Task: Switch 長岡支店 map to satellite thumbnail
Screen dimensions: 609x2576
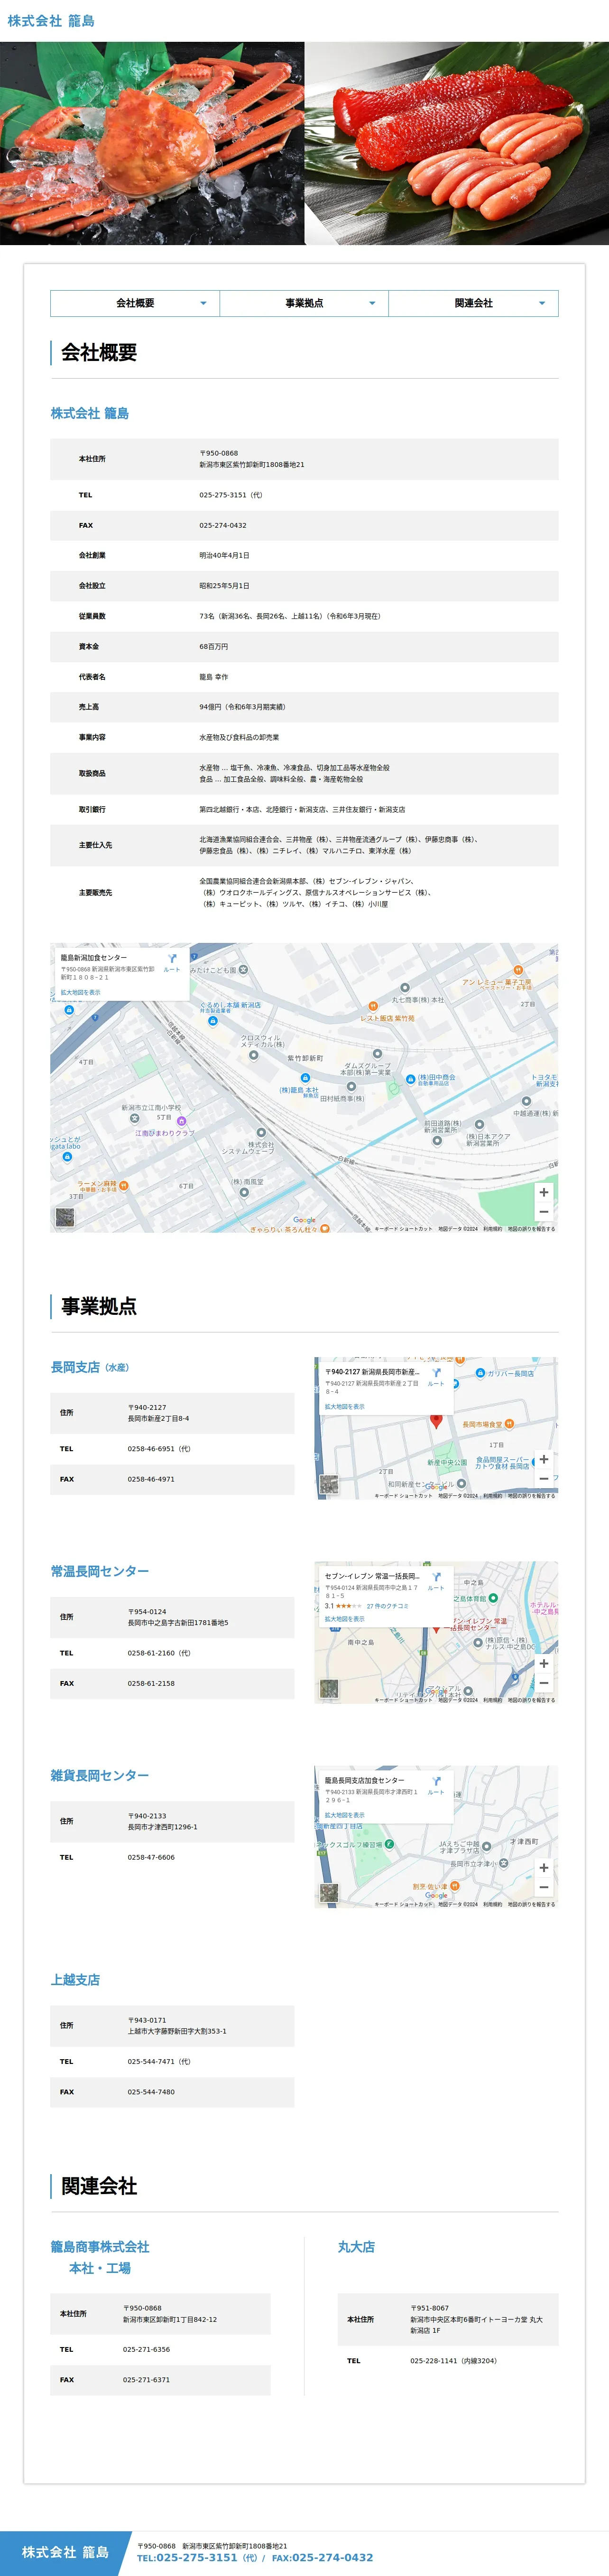Action: [330, 1484]
